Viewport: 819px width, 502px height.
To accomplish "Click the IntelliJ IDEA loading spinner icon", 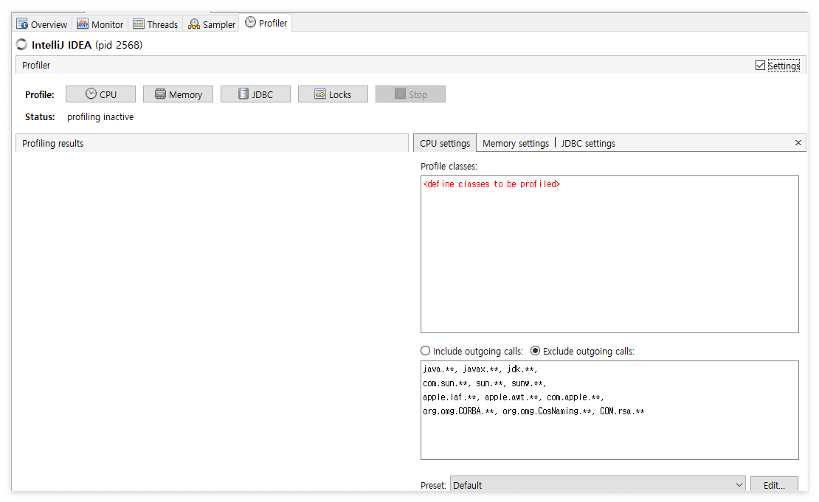I will (21, 45).
